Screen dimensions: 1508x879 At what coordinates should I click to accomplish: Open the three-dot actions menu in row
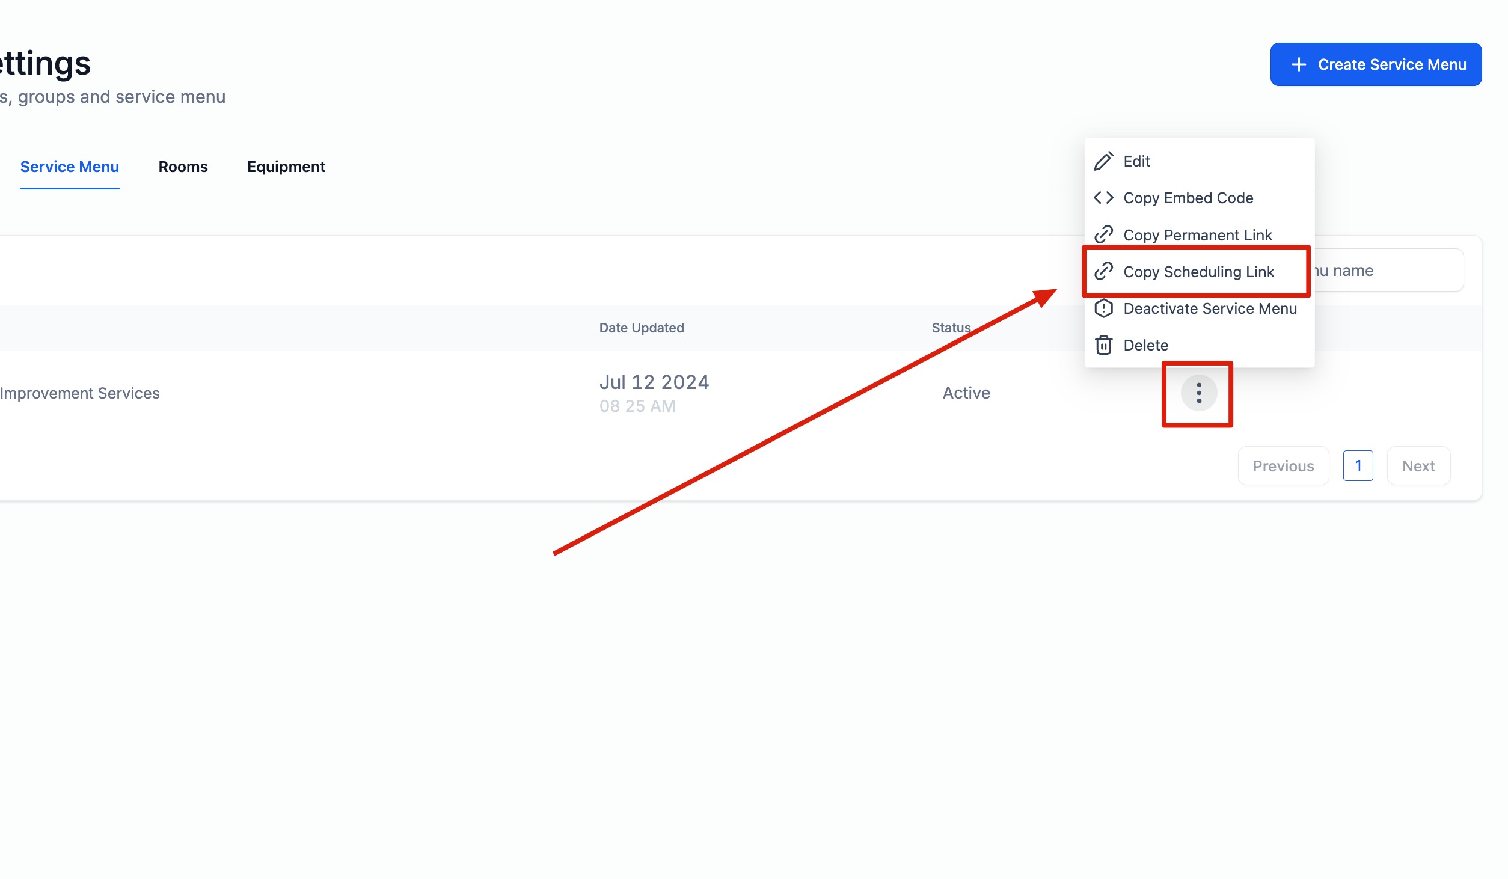1198,393
